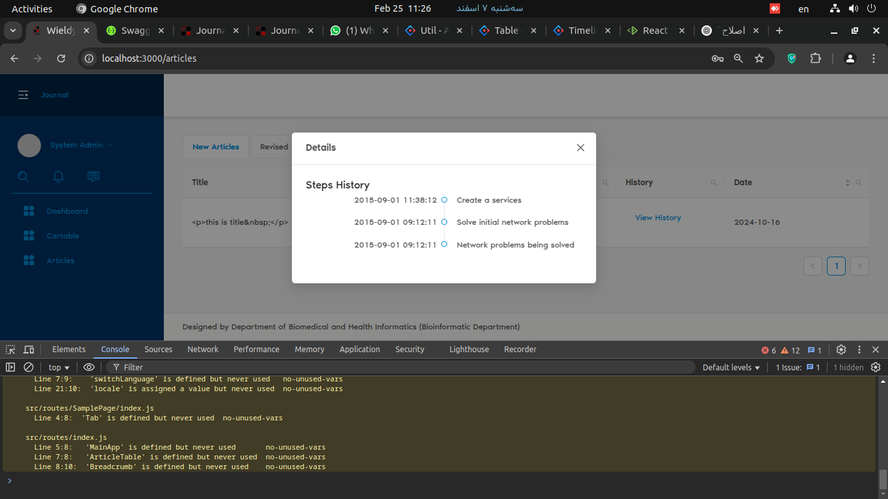Screen dimensions: 888x499
Task: Click the View History link
Action: 658,218
